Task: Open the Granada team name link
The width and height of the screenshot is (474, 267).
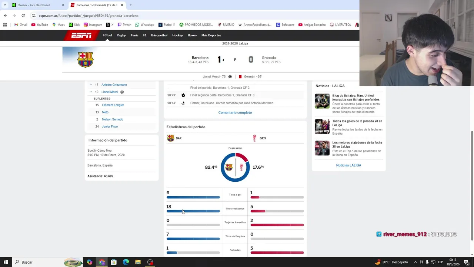Action: pyautogui.click(x=269, y=58)
